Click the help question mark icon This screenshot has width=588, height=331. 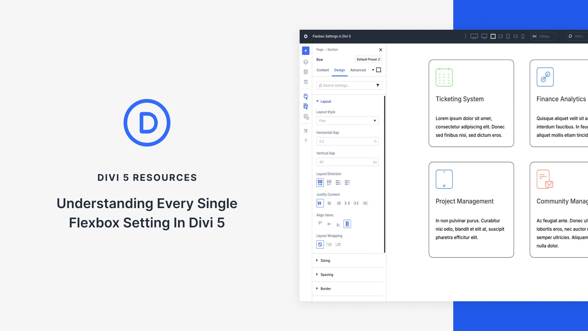point(306,141)
